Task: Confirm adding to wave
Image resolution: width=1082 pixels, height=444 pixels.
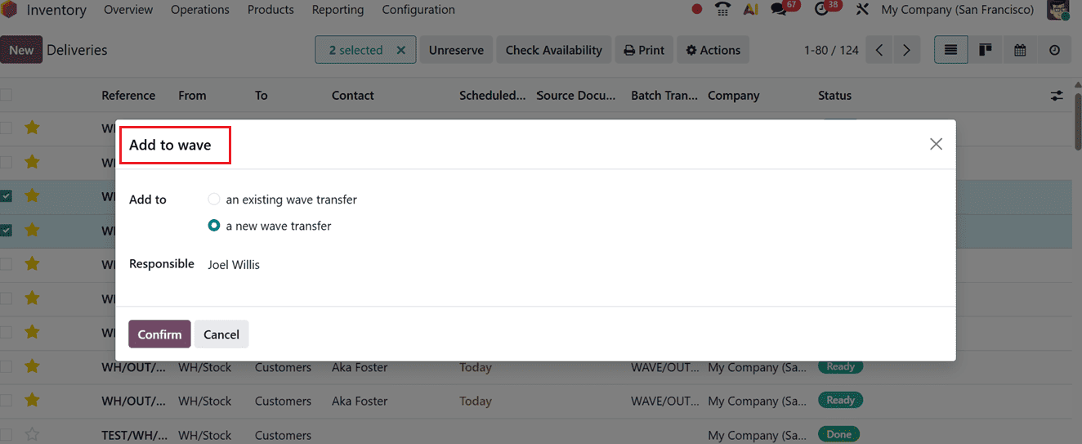Action: [159, 334]
